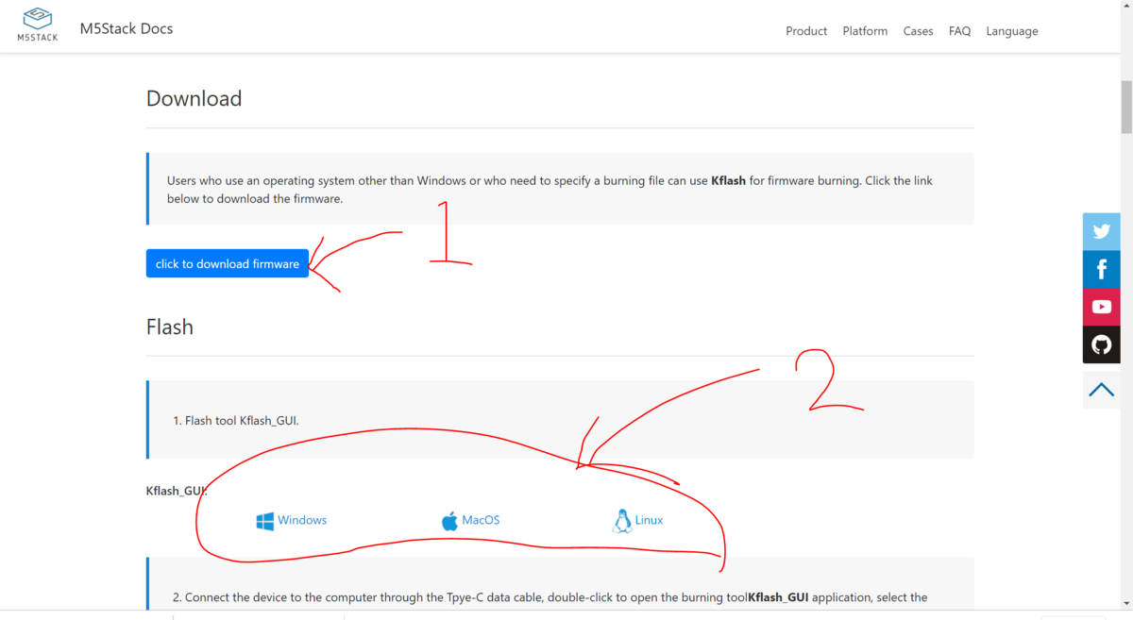This screenshot has width=1133, height=620.
Task: Follow the MacOS download text link
Action: point(481,520)
